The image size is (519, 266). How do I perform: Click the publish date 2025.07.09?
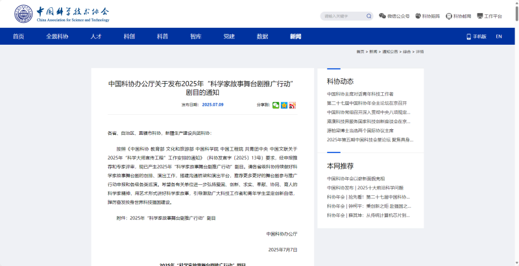click(213, 104)
